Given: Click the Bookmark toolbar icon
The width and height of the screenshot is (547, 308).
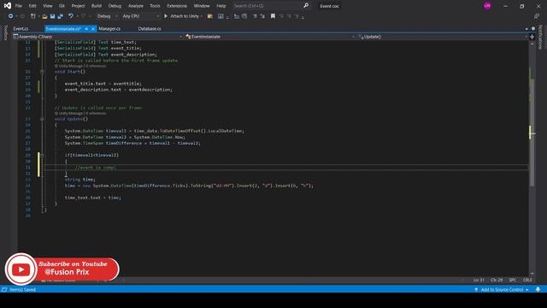Looking at the screenshot, I should pos(273,16).
